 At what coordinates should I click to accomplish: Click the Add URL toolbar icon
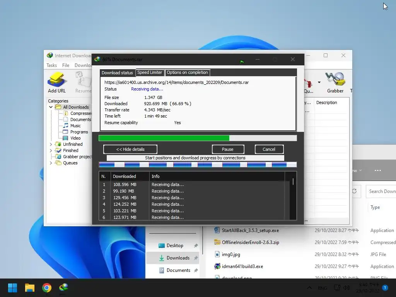coord(57,82)
